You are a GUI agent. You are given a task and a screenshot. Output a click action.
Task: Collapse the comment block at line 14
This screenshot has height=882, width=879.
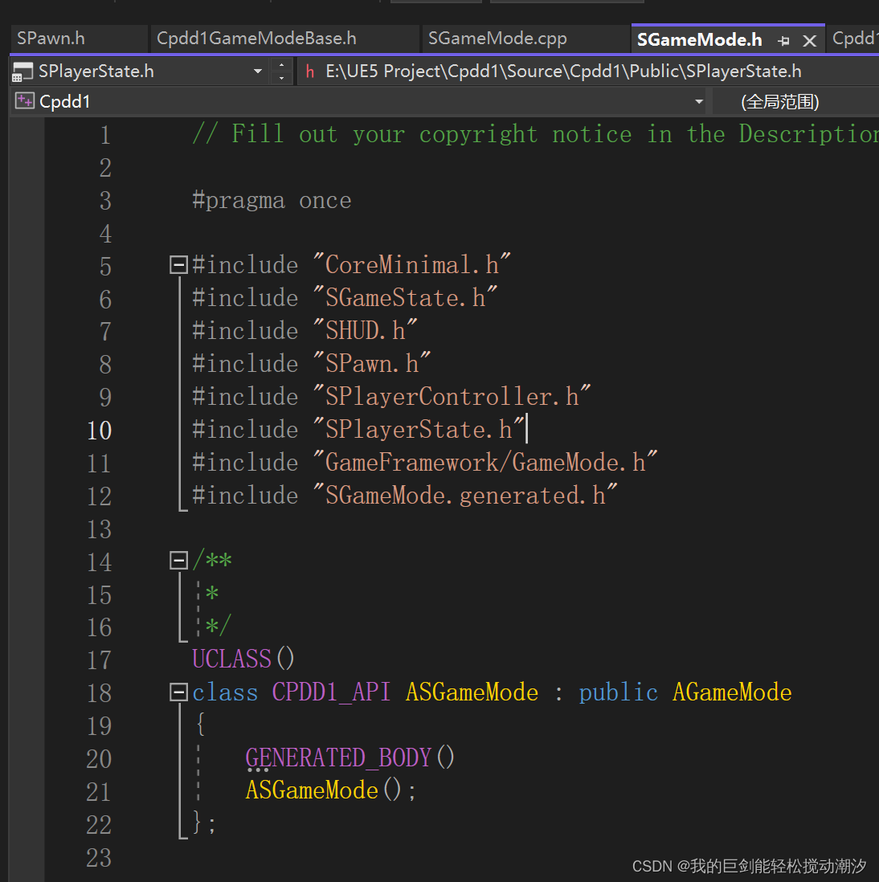(178, 560)
